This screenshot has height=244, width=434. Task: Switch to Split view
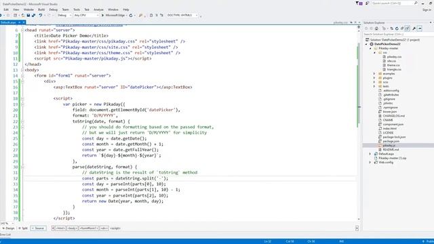click(x=22, y=228)
